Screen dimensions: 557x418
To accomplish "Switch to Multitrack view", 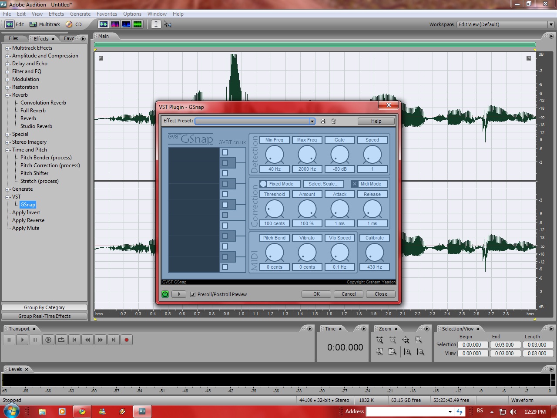I will (x=45, y=24).
